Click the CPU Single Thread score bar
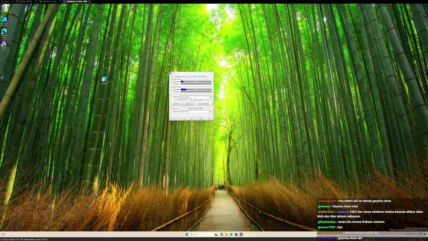Screen dimensions: 428x241 196,82
